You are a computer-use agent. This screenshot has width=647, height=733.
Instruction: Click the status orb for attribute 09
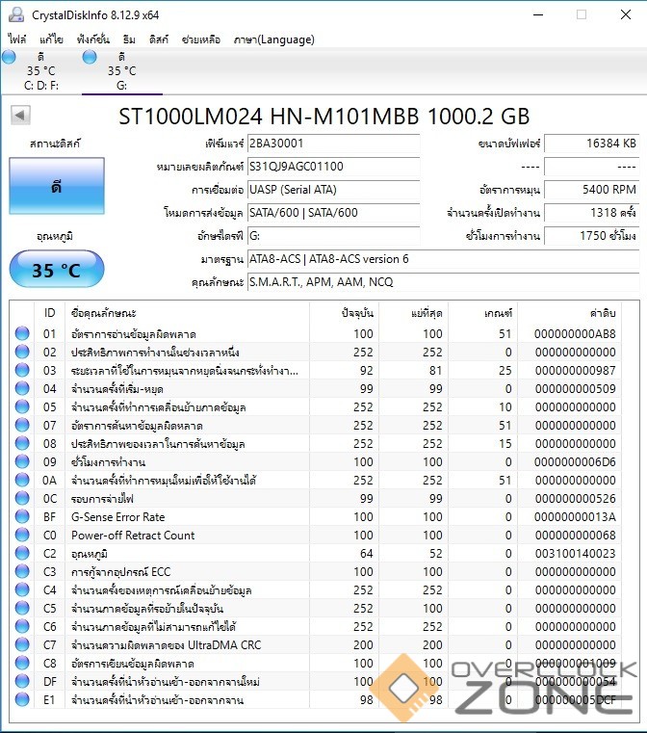pyautogui.click(x=22, y=461)
